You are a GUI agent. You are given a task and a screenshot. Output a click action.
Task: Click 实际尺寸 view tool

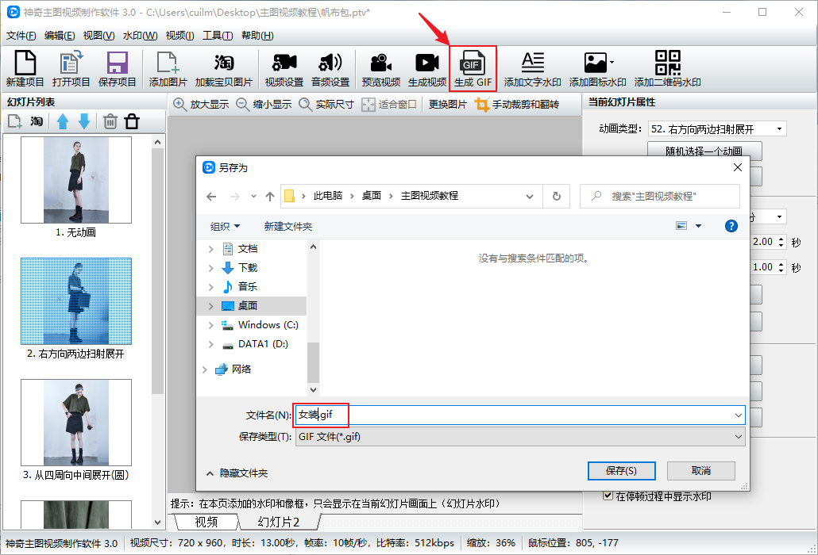pyautogui.click(x=326, y=104)
